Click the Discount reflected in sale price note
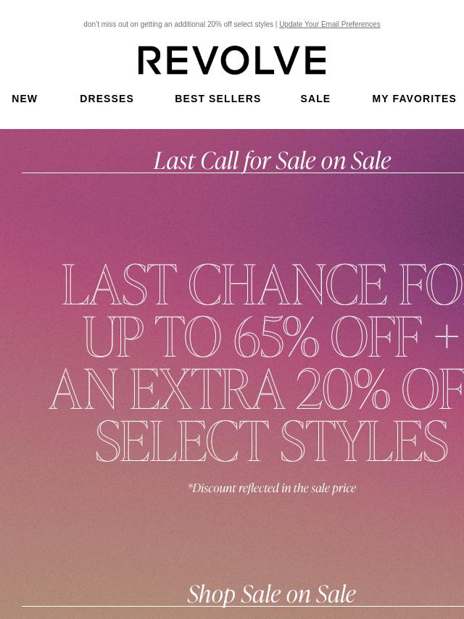This screenshot has height=619, width=464. pyautogui.click(x=272, y=489)
